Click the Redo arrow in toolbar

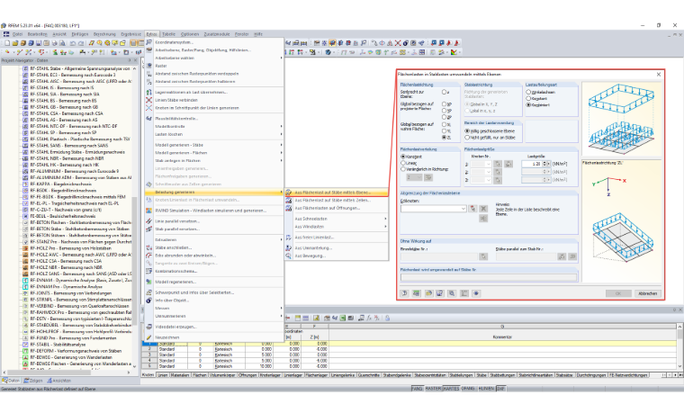[81, 43]
